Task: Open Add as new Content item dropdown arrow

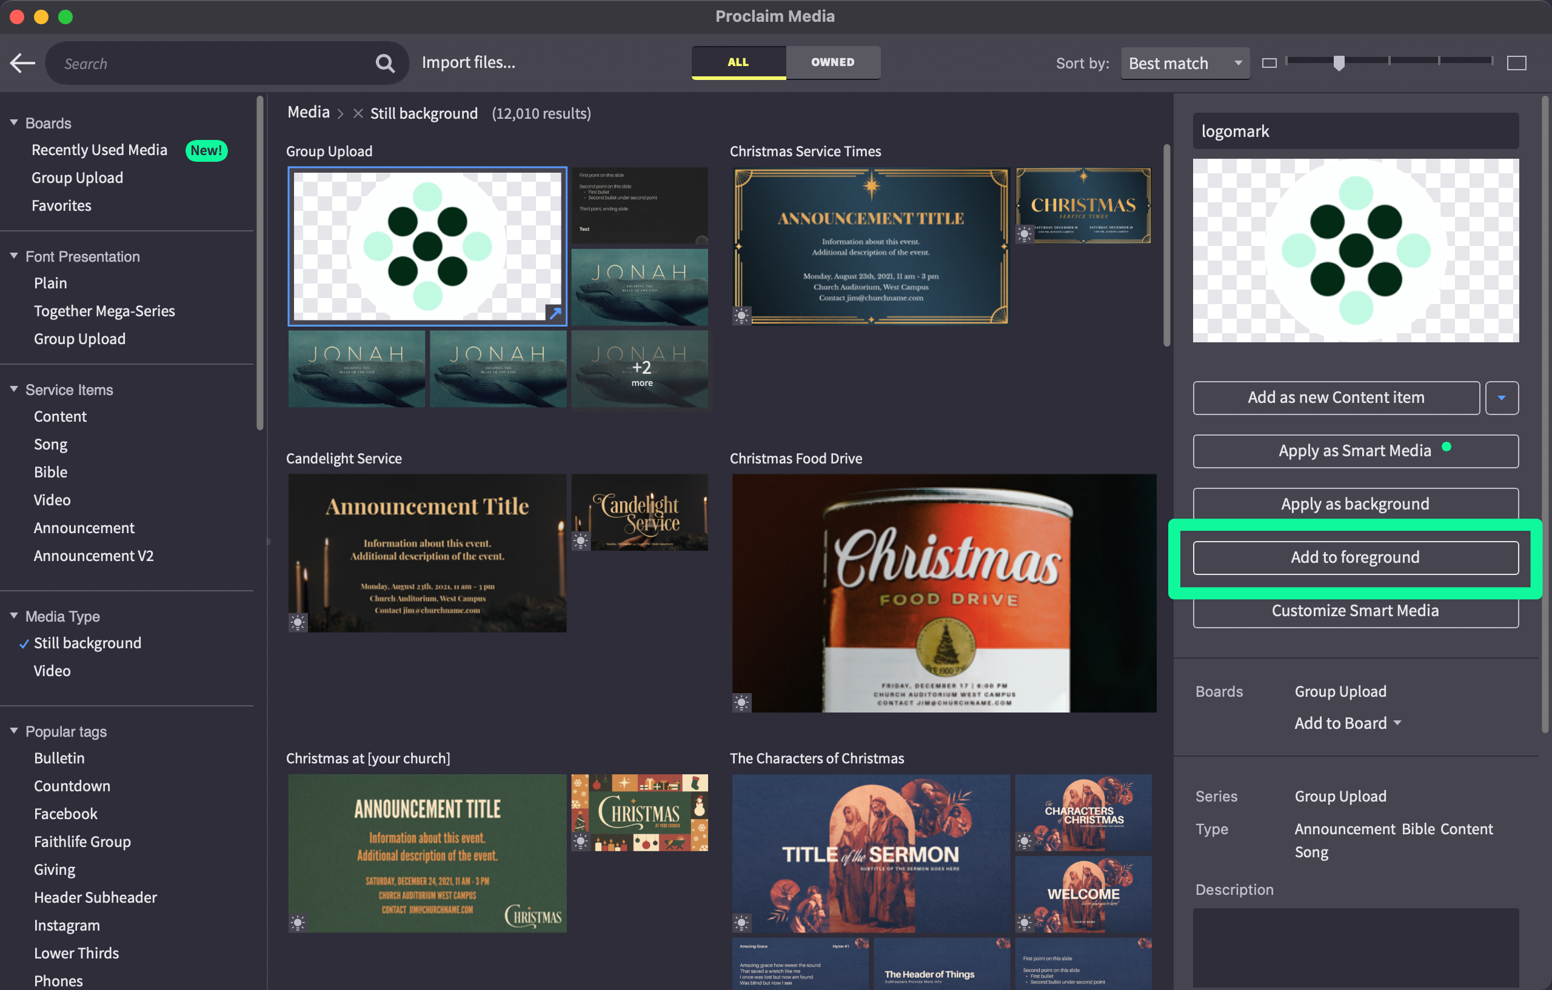Action: [1501, 397]
